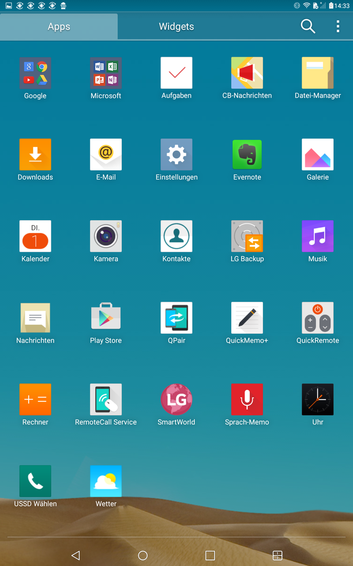353x566 pixels.
Task: Open recent apps with square button
Action: tap(210, 555)
